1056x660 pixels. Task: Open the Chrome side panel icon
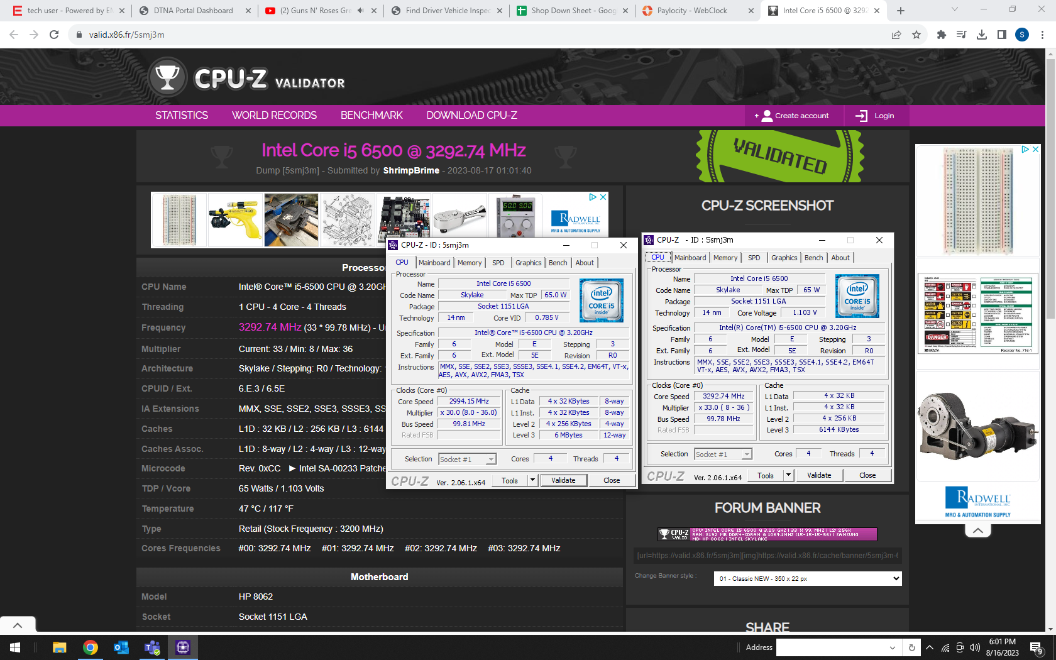(x=1001, y=35)
